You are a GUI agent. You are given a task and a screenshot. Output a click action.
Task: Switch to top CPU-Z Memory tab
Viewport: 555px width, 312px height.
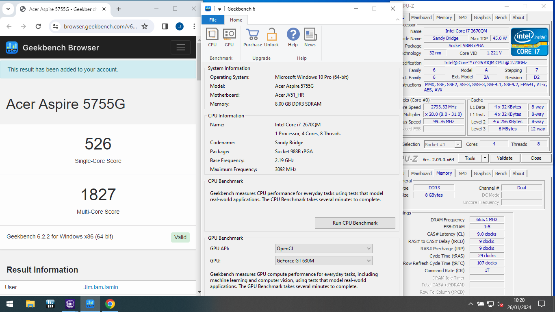[x=444, y=17]
